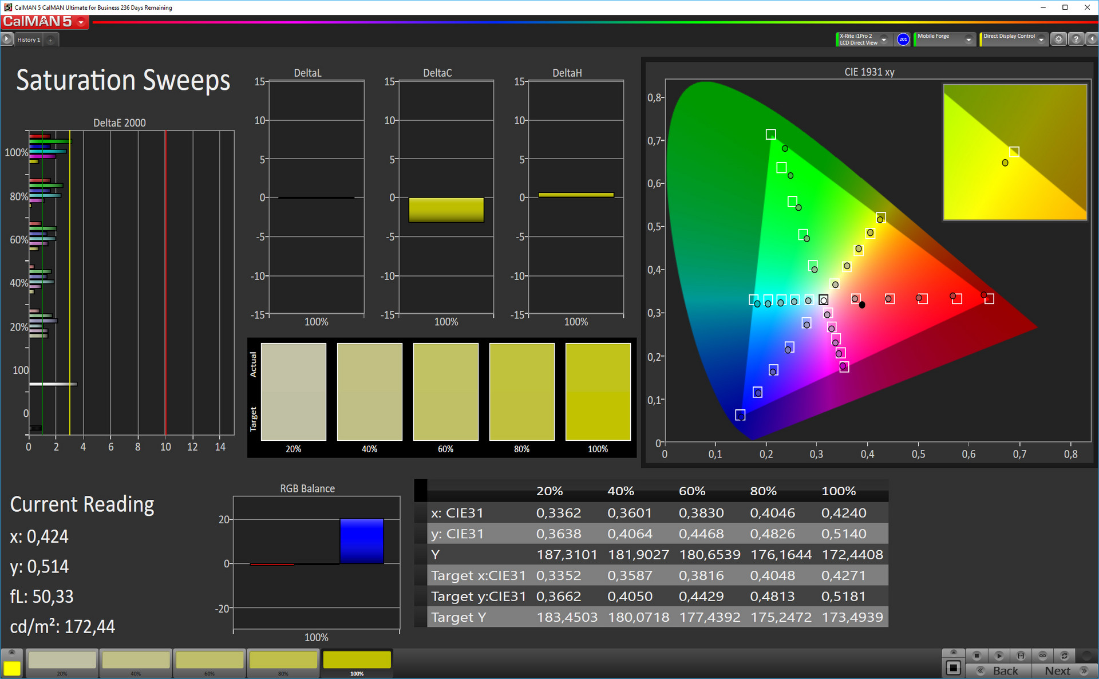1099x679 pixels.
Task: Click the 60% comparison swatch in Actual/Target panel
Action: (446, 392)
